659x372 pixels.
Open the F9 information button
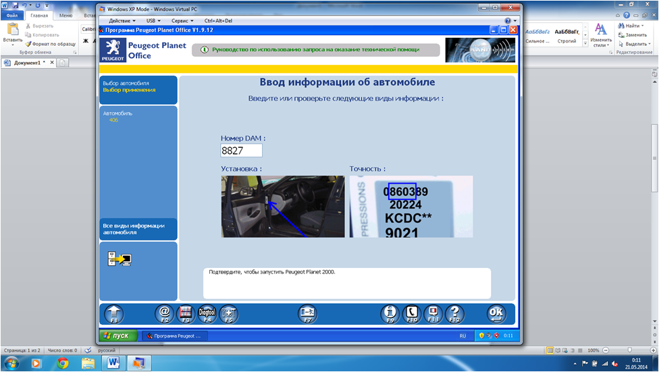coord(390,314)
